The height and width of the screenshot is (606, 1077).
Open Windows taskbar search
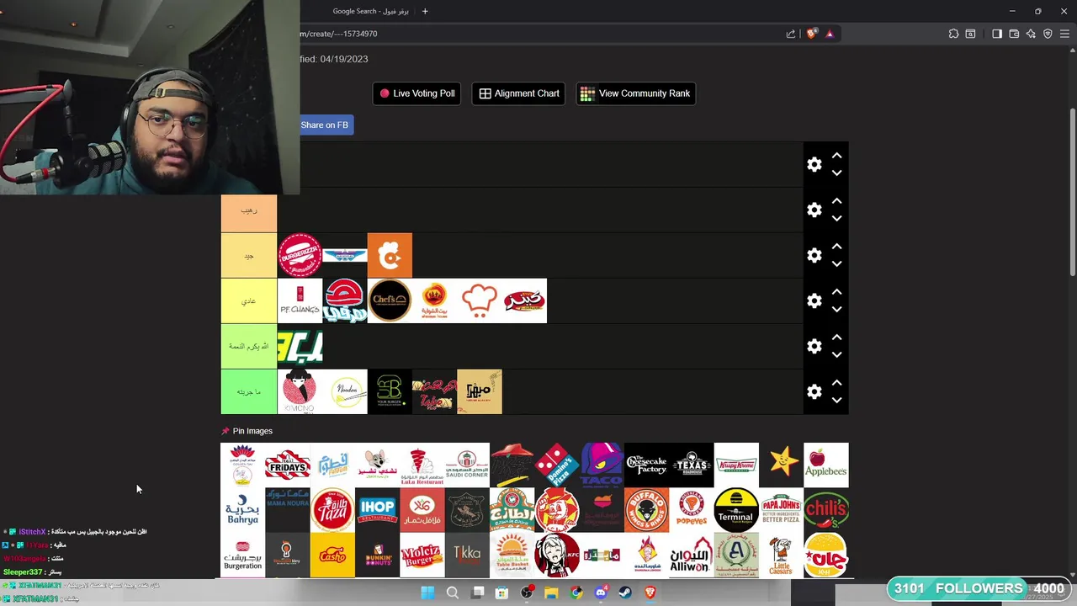tap(453, 593)
